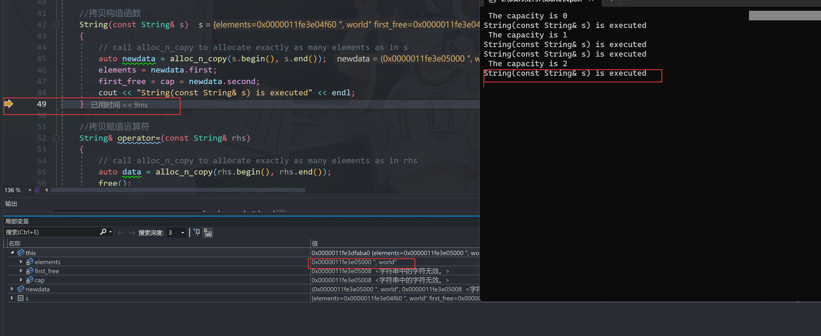The image size is (821, 336).
Task: Click the purple feedback icon beside the zoom selector
Action: tap(38, 190)
